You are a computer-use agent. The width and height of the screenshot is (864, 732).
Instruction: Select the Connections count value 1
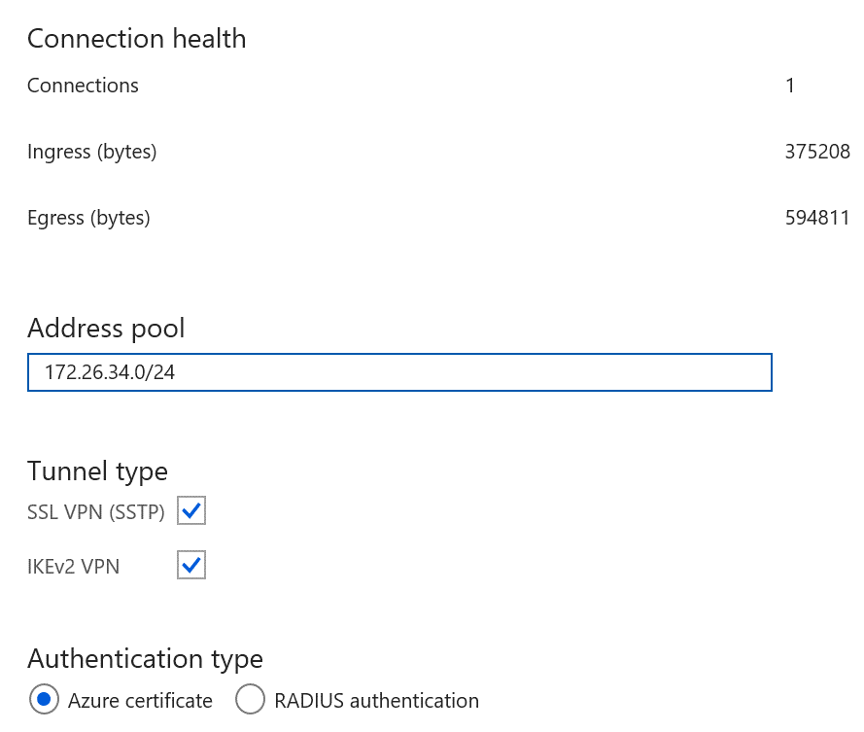tap(790, 86)
